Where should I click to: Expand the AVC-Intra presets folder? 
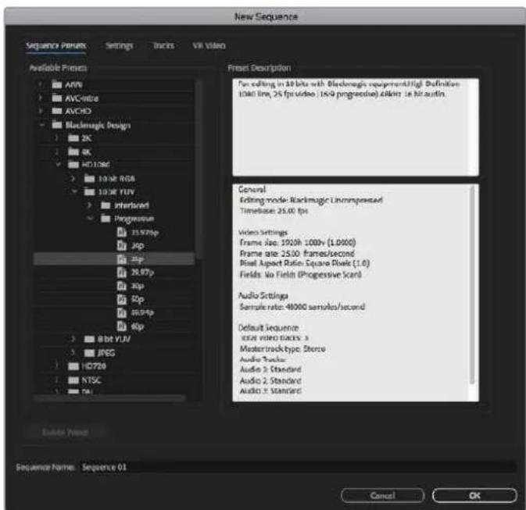41,98
